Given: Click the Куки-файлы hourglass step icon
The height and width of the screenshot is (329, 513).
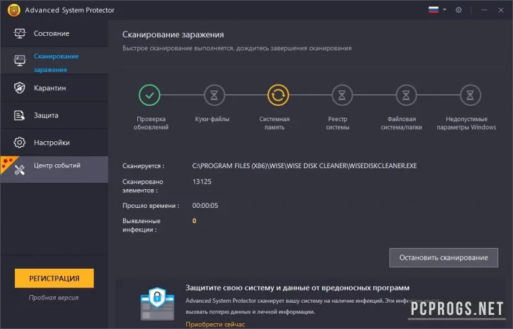Looking at the screenshot, I should click(214, 95).
